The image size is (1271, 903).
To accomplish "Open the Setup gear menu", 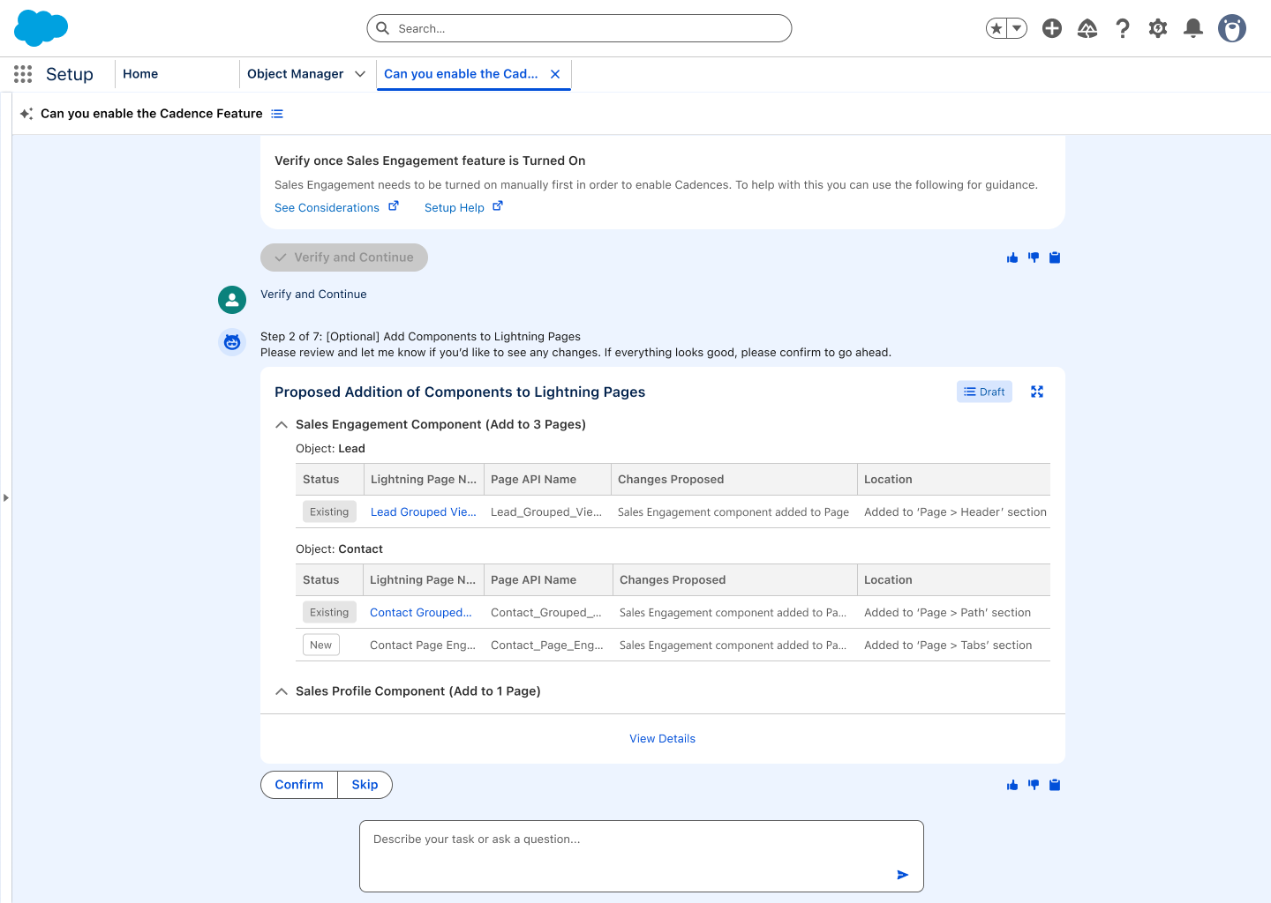I will click(1158, 28).
